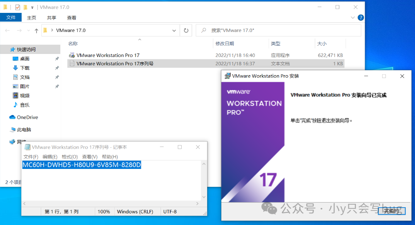Open OneDrive in the navigation pane
This screenshot has width=415, height=225.
coord(27,117)
